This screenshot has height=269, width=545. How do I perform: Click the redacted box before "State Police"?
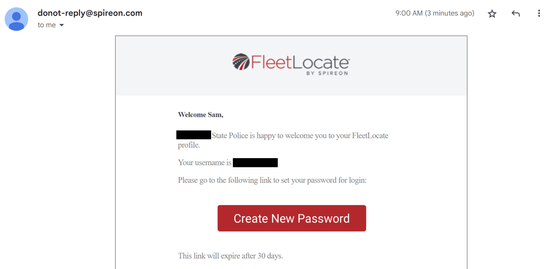pos(194,135)
